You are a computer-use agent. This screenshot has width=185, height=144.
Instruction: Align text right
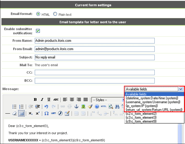pyautogui.click(x=79, y=100)
